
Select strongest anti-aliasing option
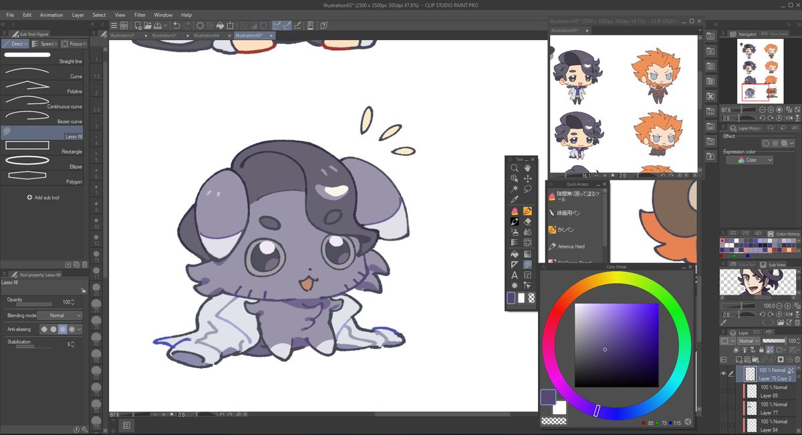tap(72, 329)
